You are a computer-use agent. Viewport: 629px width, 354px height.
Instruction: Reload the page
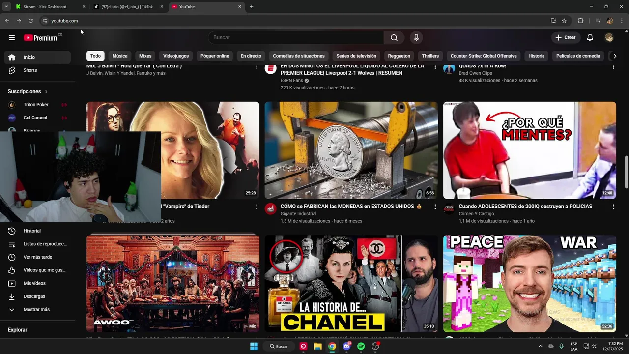pos(30,21)
